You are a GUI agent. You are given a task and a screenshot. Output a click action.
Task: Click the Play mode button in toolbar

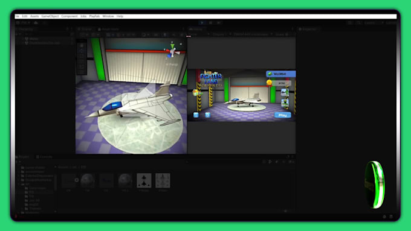202,23
